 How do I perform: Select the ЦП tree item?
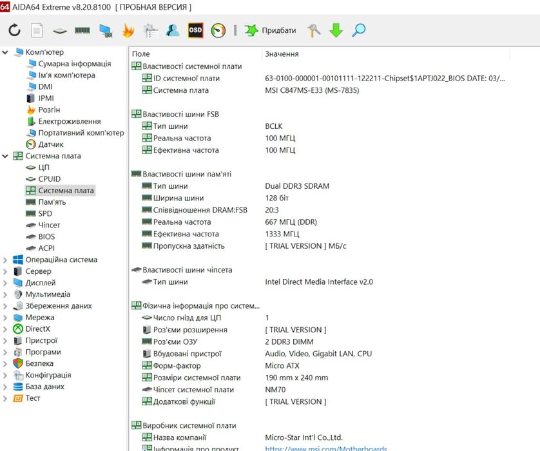point(43,168)
